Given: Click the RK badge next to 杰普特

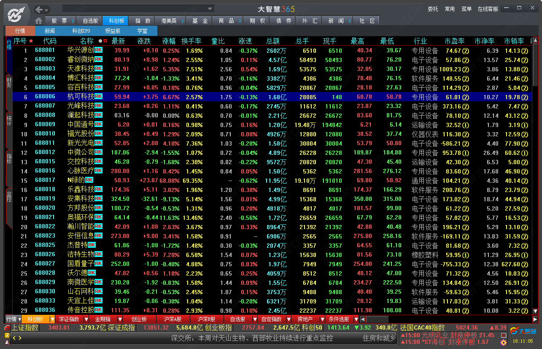Looking at the screenshot, I should (x=92, y=245).
